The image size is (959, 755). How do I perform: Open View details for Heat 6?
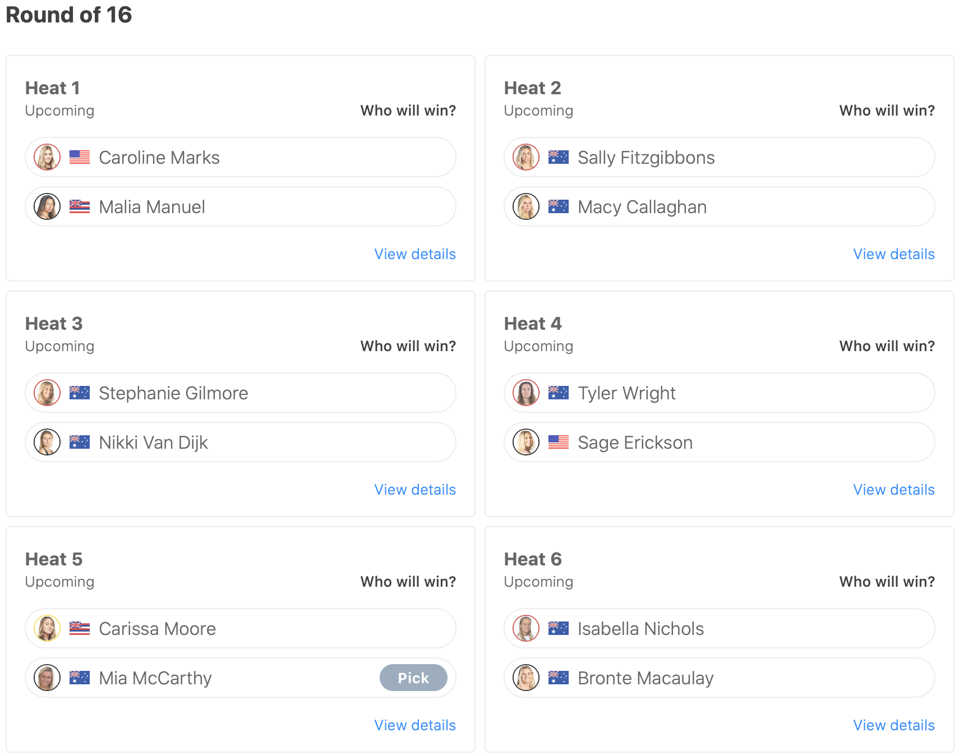[x=894, y=725]
